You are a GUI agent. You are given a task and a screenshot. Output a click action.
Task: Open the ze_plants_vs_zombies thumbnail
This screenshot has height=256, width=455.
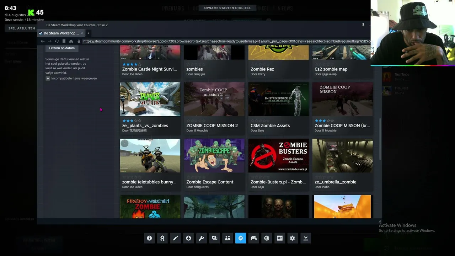150,99
